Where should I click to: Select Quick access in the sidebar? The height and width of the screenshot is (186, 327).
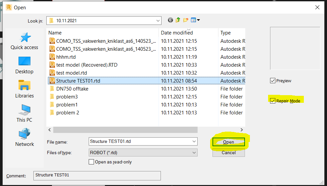(24, 41)
